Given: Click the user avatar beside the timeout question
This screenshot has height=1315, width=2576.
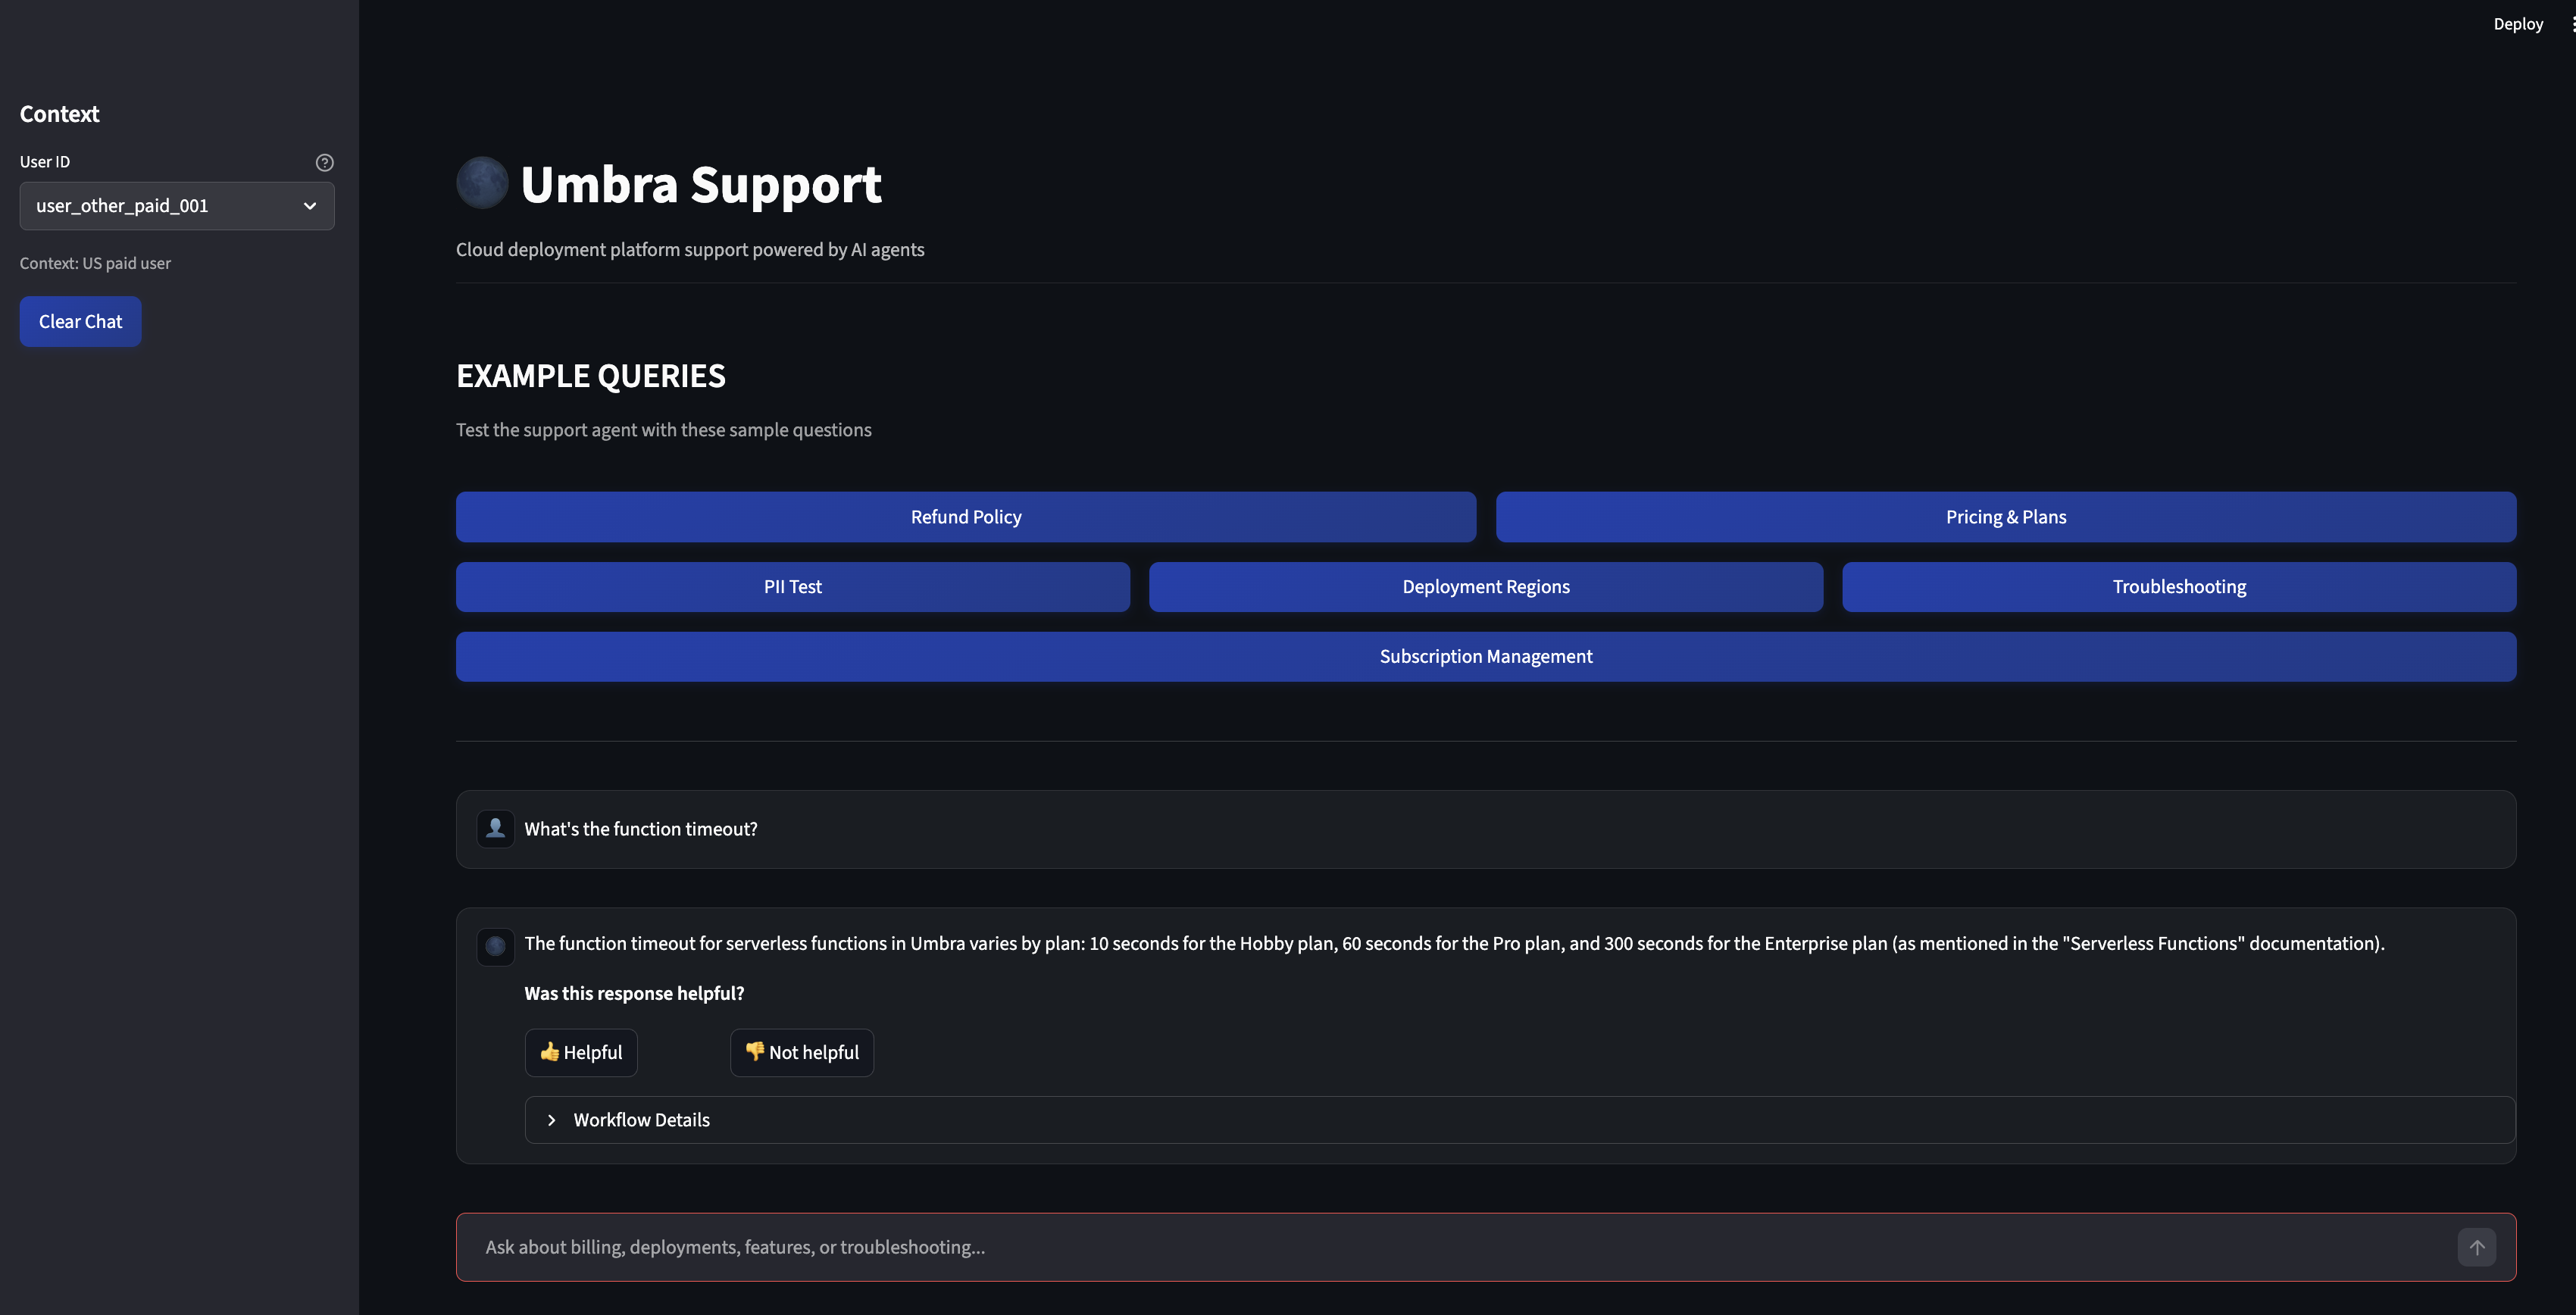Looking at the screenshot, I should 496,828.
